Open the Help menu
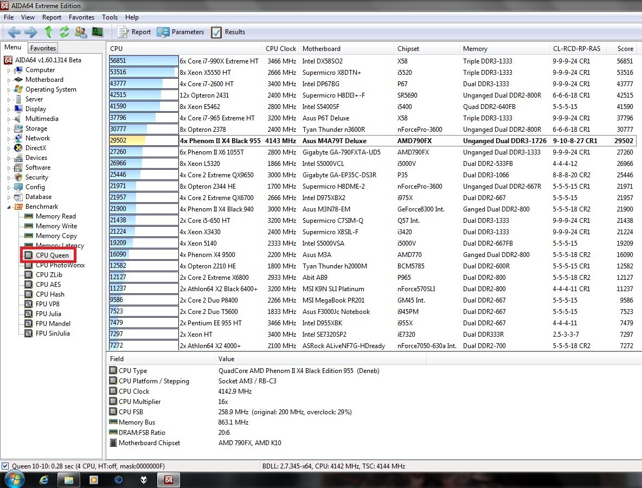This screenshot has height=488, width=642. tap(132, 17)
